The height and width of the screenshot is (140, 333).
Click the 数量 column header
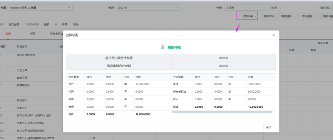click(313, 50)
